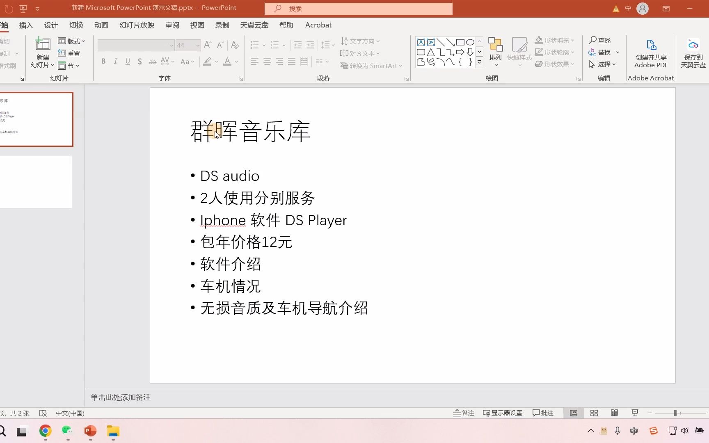Decrease list indent level
Viewport: 709px width, 443px height.
pos(298,45)
